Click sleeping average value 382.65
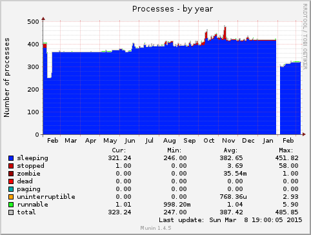Viewport: 311px width, 235px height. 231,158
